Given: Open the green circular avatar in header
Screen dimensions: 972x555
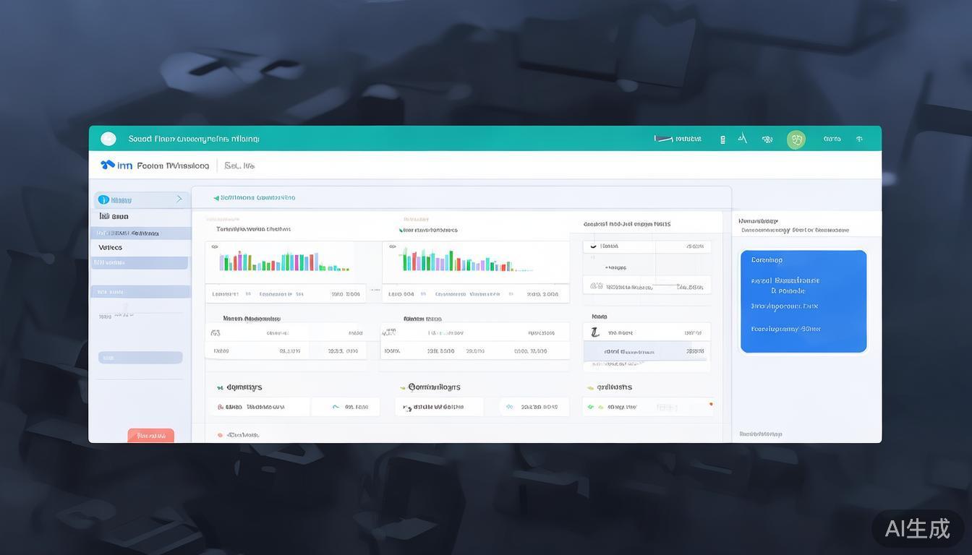Looking at the screenshot, I should click(x=796, y=139).
